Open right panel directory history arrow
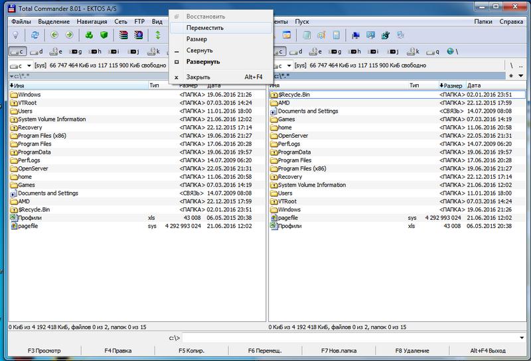Screen dimensions: 531x361 (521, 76)
